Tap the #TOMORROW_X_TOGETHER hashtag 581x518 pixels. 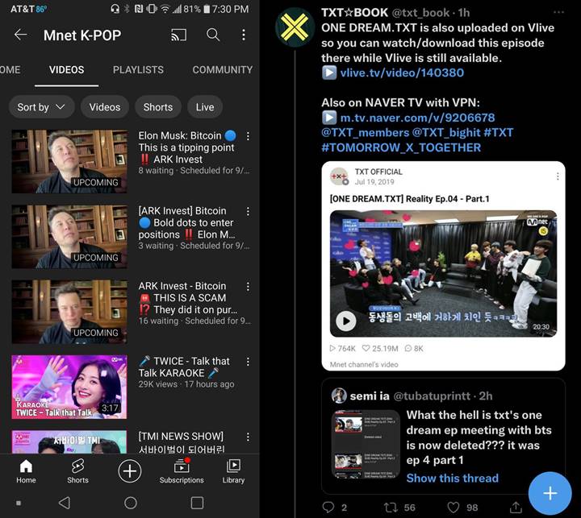(401, 147)
